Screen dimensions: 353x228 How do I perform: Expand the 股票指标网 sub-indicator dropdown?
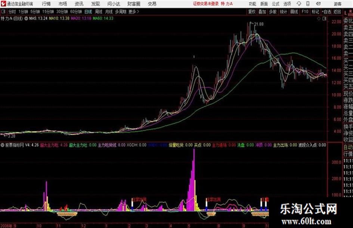(x=3, y=145)
